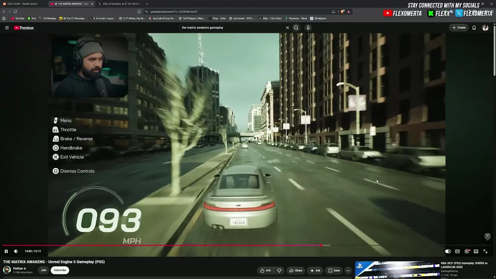Open the Blips - Cfx.re Docs bookmark
Screen dimensions: 496x279
(x=270, y=18)
